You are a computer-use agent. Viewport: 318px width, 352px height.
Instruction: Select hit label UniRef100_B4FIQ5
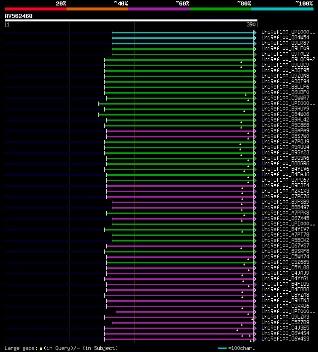(x=285, y=284)
